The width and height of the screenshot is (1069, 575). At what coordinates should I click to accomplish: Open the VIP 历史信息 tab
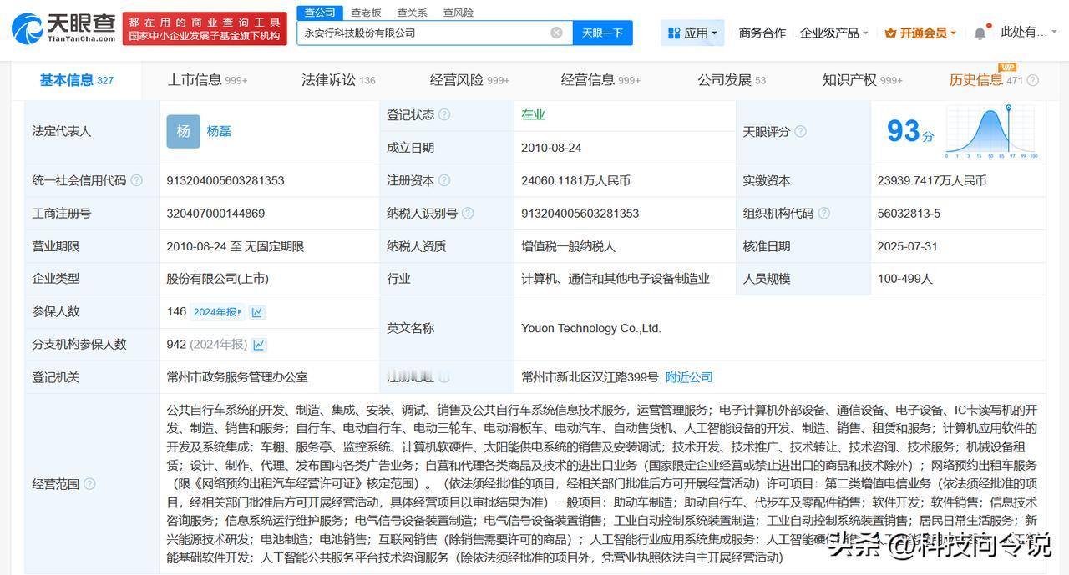[x=985, y=80]
